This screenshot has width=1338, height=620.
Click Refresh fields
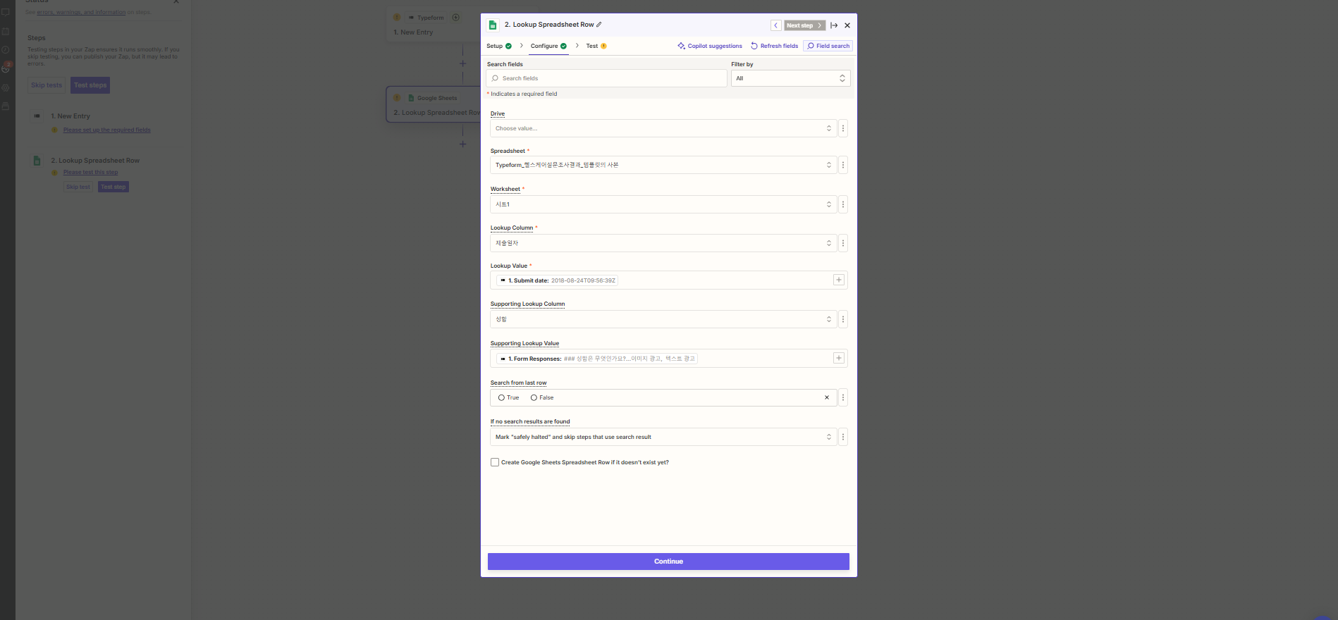click(774, 46)
